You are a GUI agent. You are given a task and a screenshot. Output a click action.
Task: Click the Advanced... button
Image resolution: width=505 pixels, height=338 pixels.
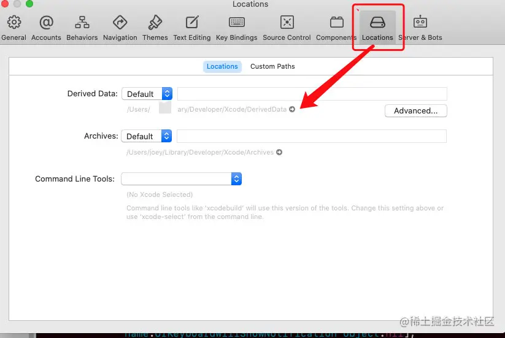coord(416,111)
